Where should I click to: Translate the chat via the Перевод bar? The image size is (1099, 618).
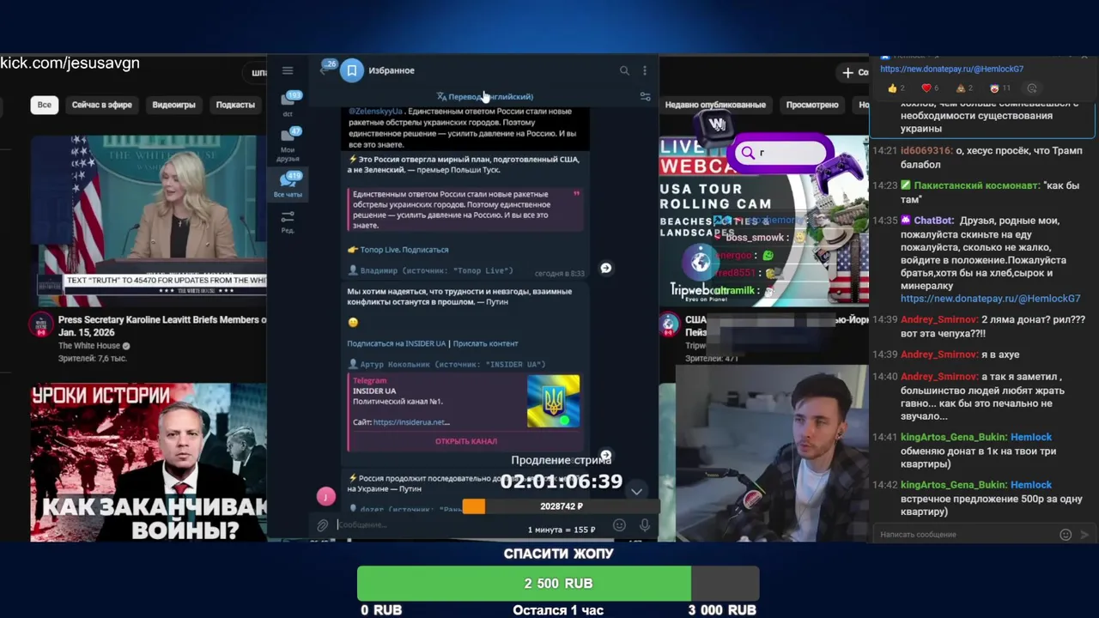coord(485,97)
